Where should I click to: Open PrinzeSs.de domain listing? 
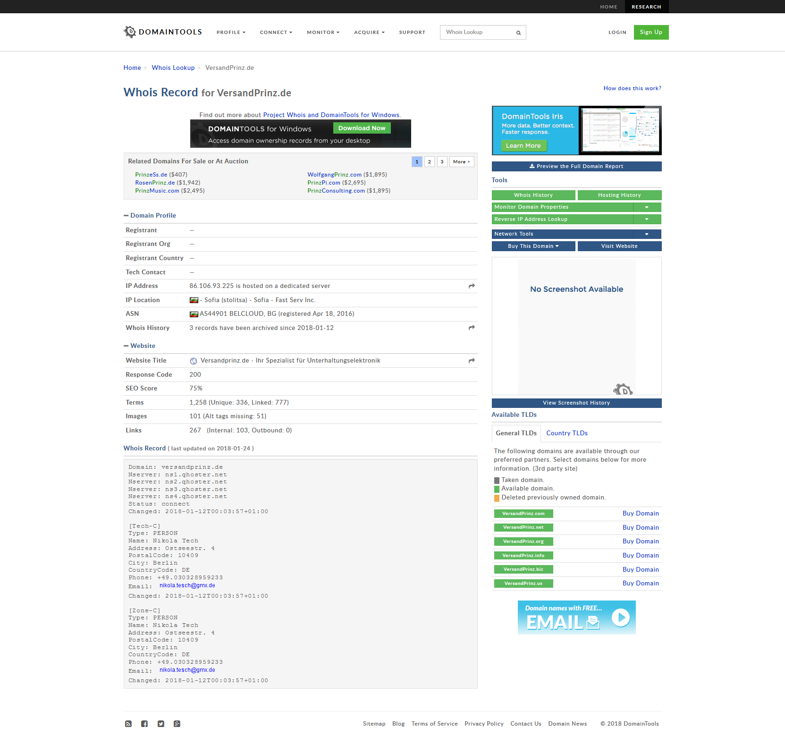click(151, 175)
